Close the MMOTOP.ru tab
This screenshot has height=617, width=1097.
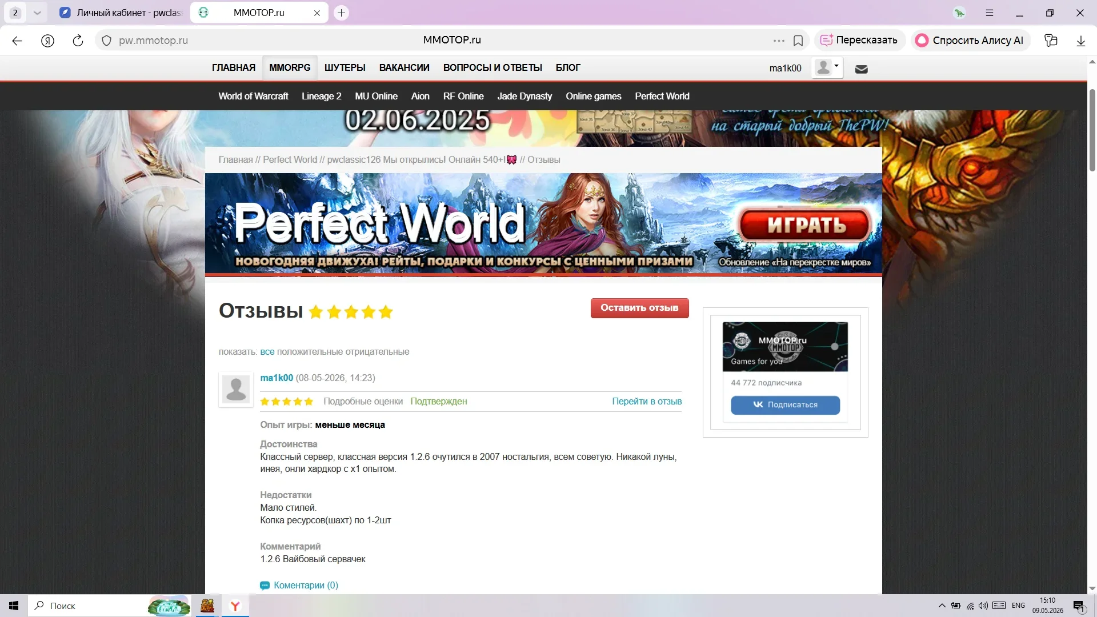[x=317, y=13]
